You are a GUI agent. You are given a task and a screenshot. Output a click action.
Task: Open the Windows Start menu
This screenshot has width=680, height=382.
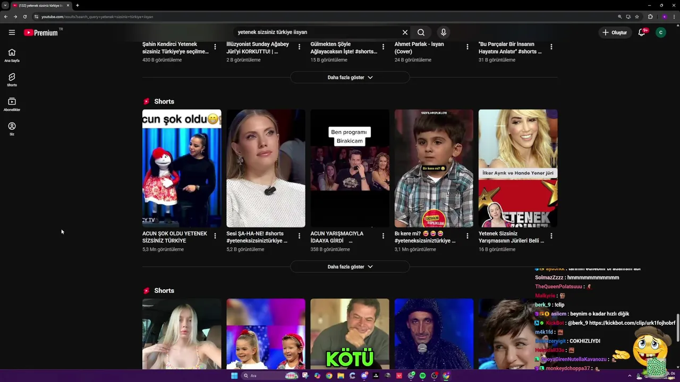(234, 376)
